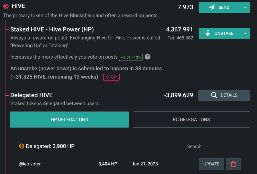This screenshot has width=257, height=174.
Task: Stop the scheduled power down
Action: point(111,77)
